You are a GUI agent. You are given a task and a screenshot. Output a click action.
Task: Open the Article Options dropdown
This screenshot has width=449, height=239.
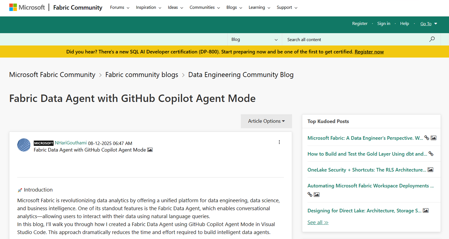(x=266, y=121)
